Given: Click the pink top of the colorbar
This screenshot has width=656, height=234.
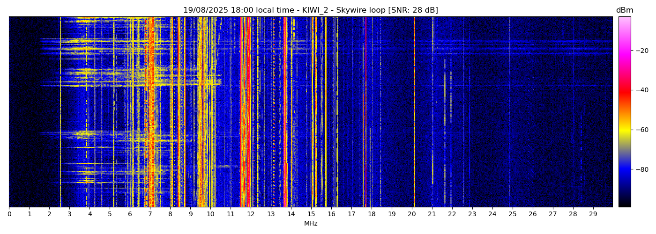Looking at the screenshot, I should (624, 21).
